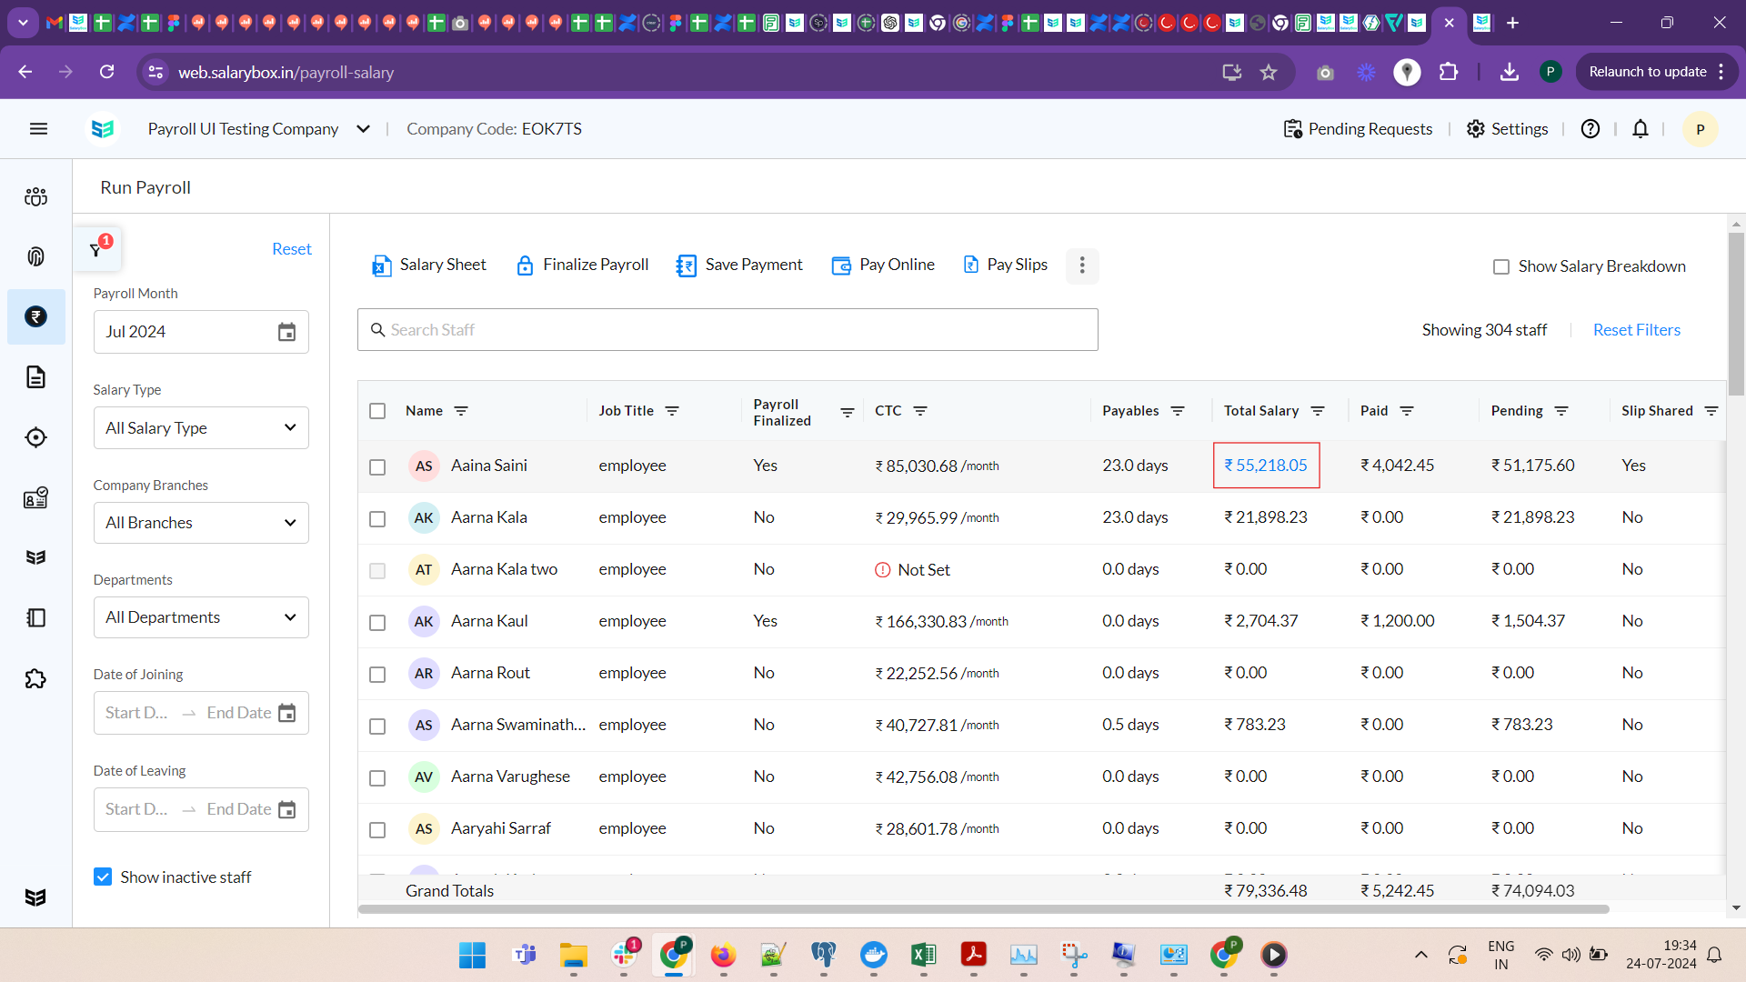The image size is (1746, 982).
Task: Open the profile avatar P
Action: pos(1700,129)
